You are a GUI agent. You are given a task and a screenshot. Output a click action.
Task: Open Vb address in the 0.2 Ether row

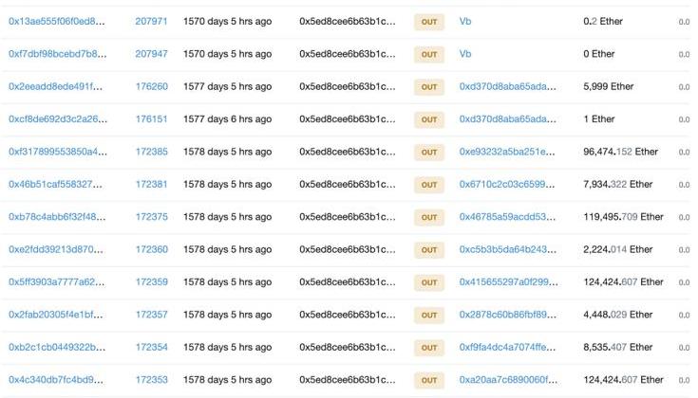(x=465, y=21)
